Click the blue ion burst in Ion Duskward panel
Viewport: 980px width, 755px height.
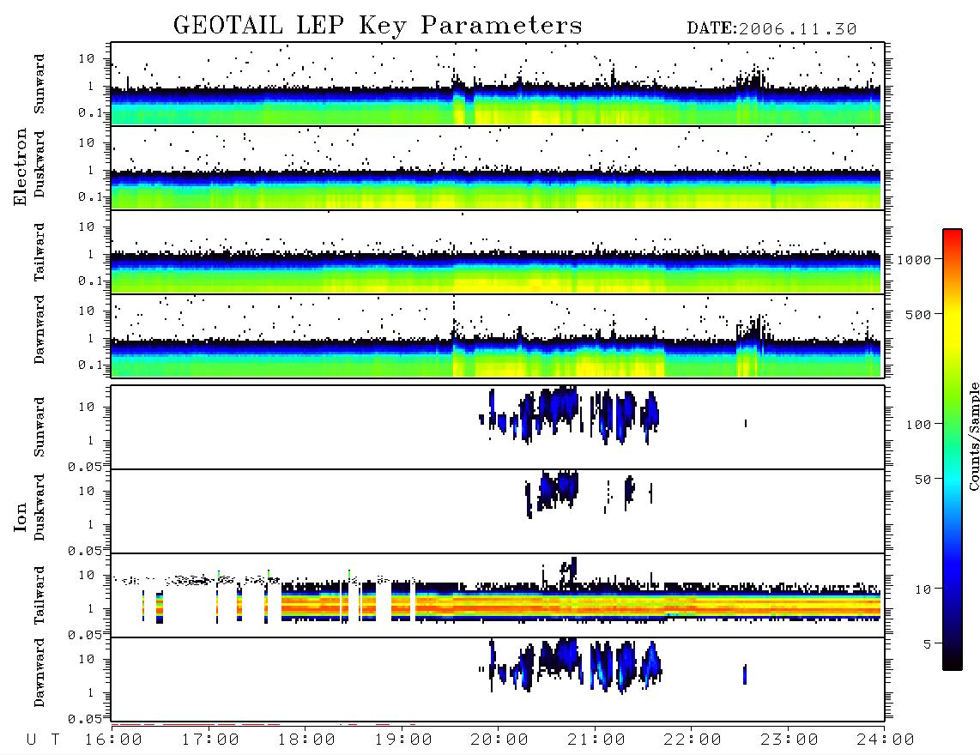(558, 489)
